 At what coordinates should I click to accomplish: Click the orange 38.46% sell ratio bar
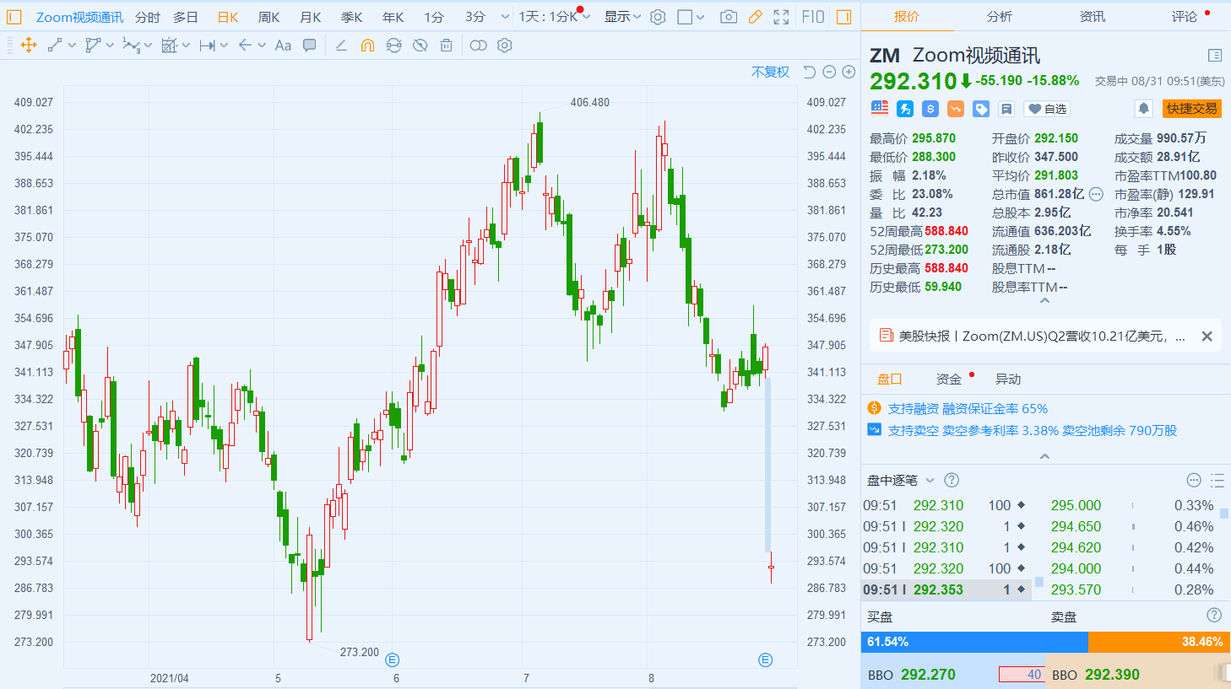click(x=1159, y=642)
